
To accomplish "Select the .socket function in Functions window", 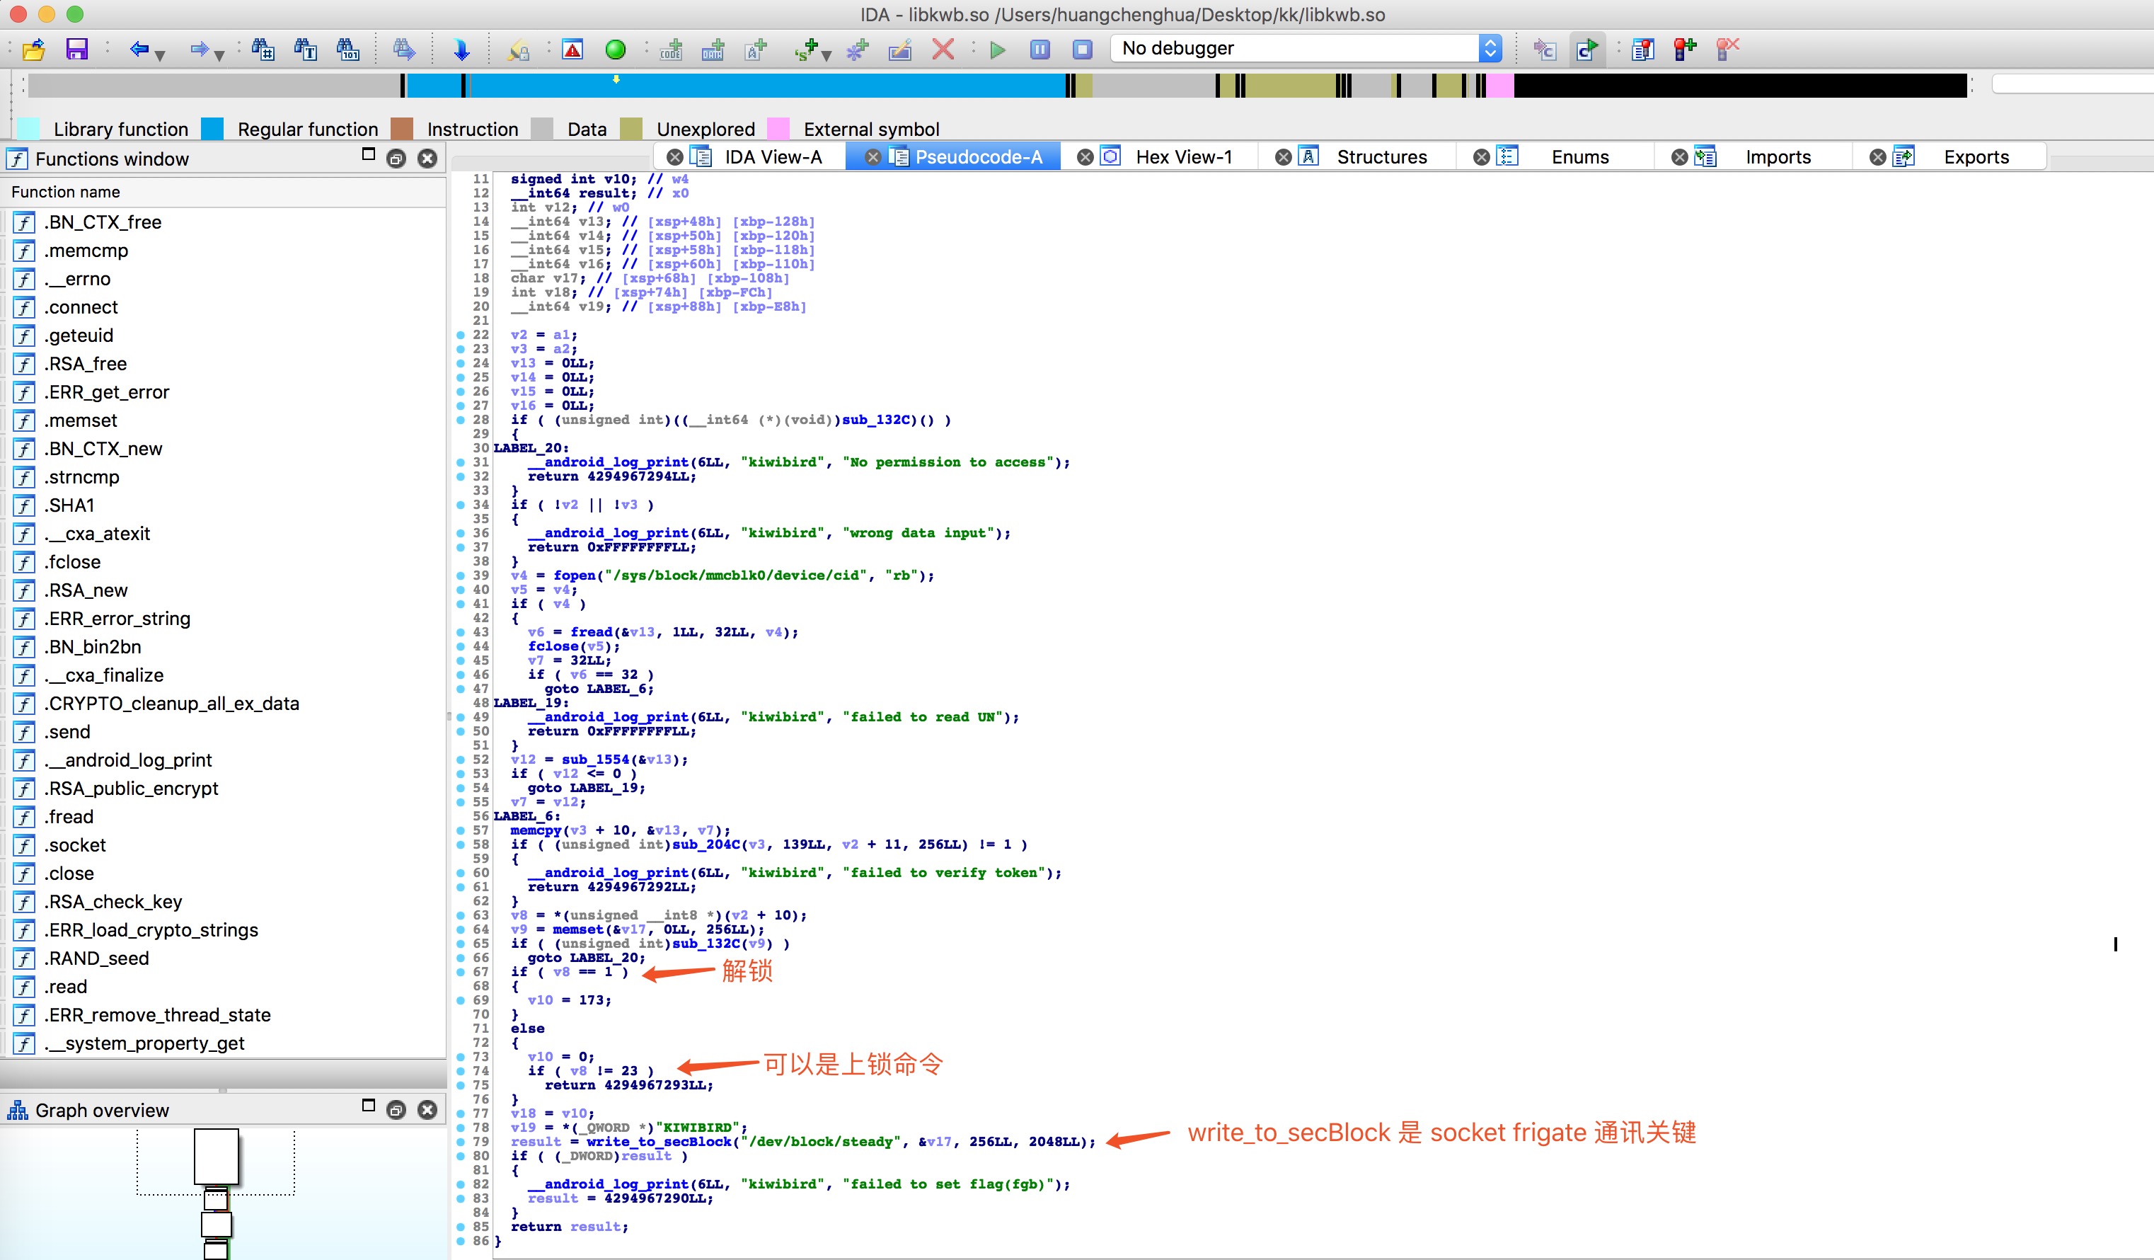I will (75, 844).
